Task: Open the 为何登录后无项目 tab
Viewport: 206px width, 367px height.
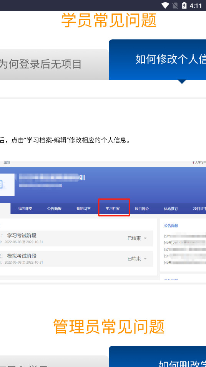Action: (54, 64)
